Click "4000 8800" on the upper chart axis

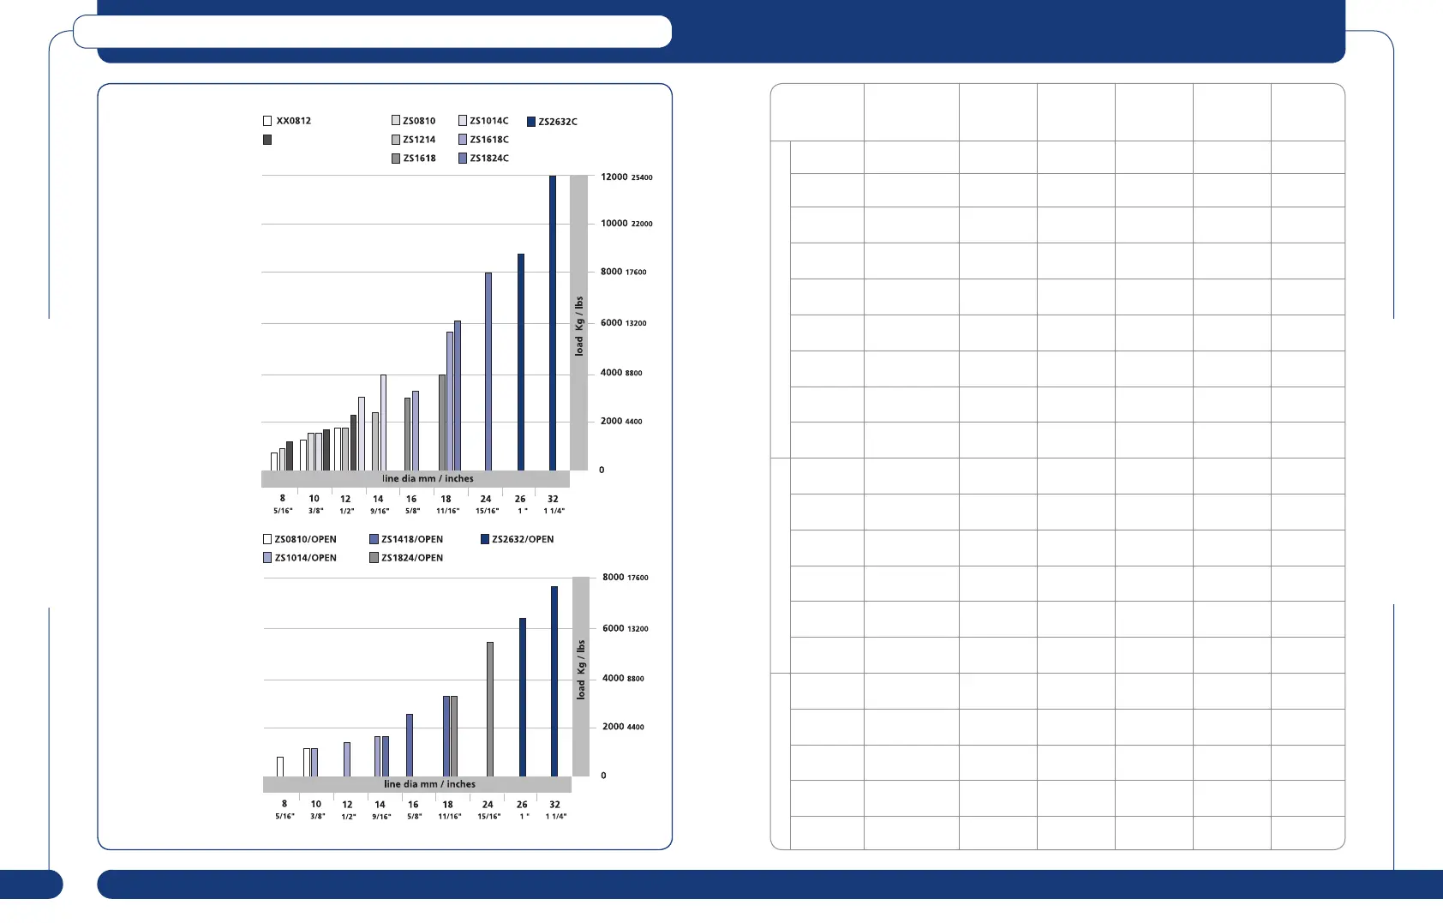tap(621, 373)
